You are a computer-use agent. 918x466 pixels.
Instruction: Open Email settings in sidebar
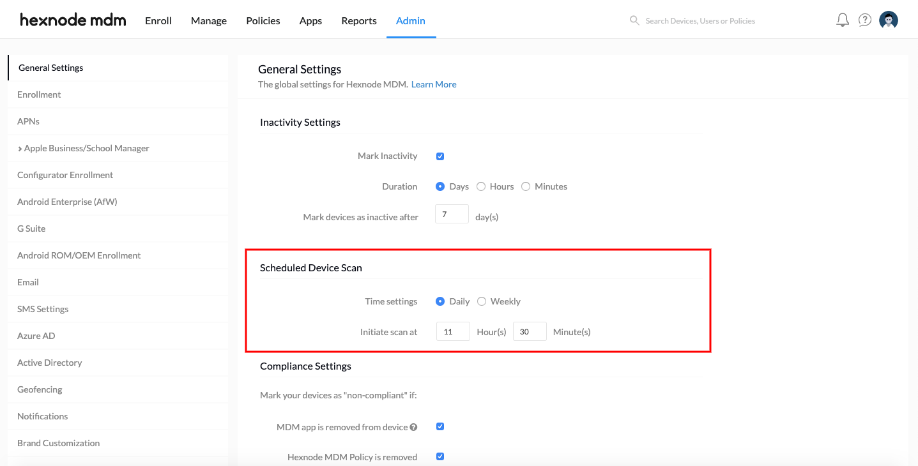(x=118, y=282)
